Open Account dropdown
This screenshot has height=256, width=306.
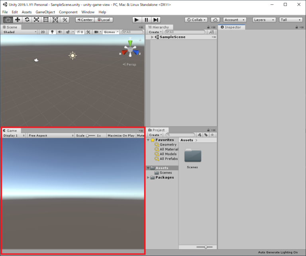pos(235,20)
